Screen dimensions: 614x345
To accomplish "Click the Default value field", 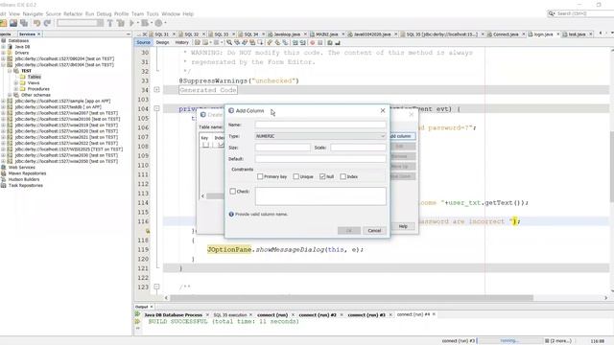I will click(320, 159).
